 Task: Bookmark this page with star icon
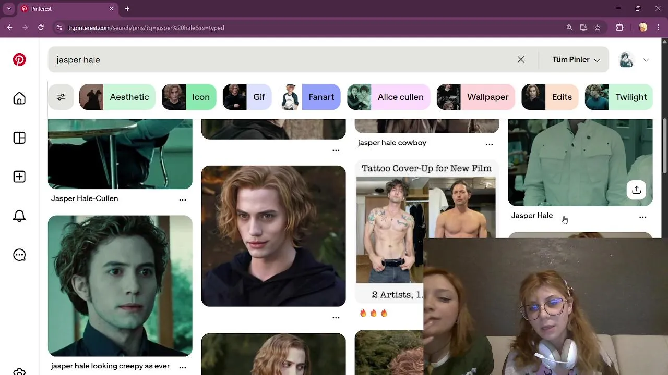(598, 28)
